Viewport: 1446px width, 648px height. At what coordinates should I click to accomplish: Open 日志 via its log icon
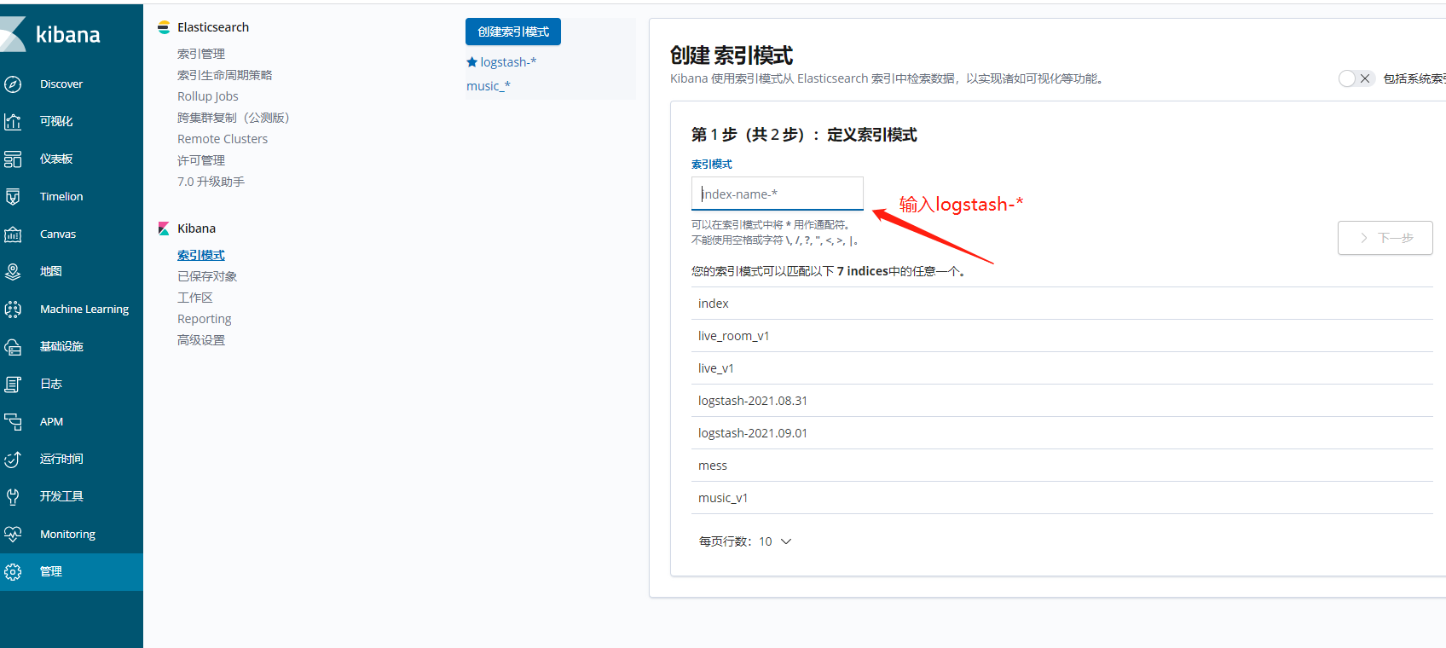13,384
